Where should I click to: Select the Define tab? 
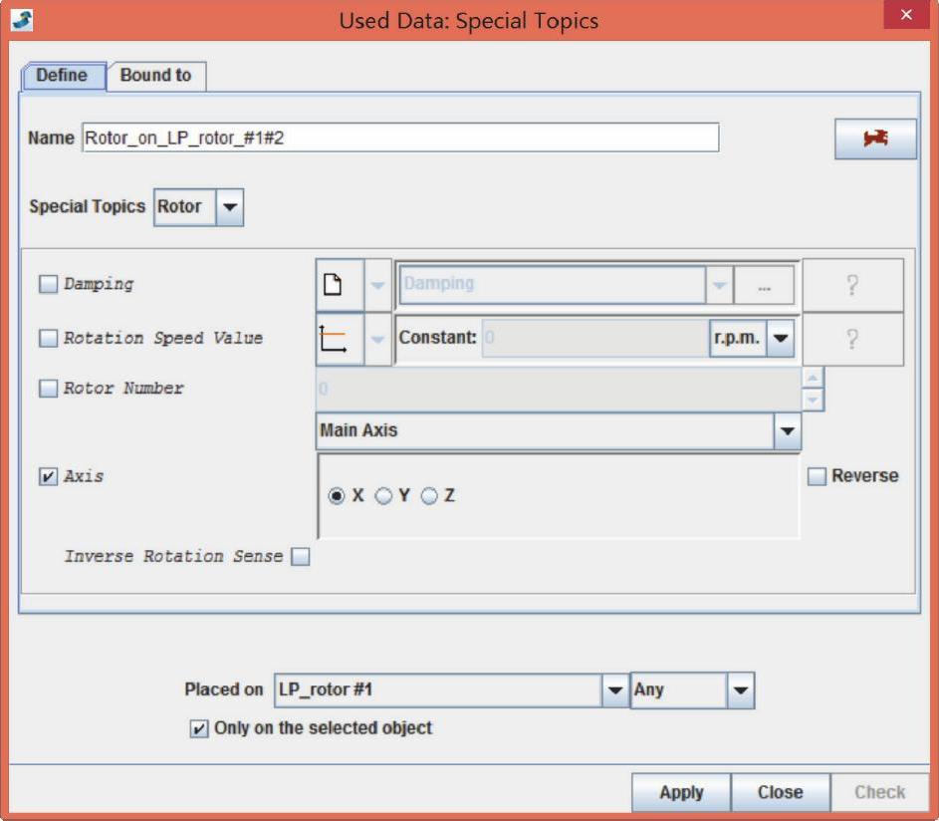pos(62,76)
